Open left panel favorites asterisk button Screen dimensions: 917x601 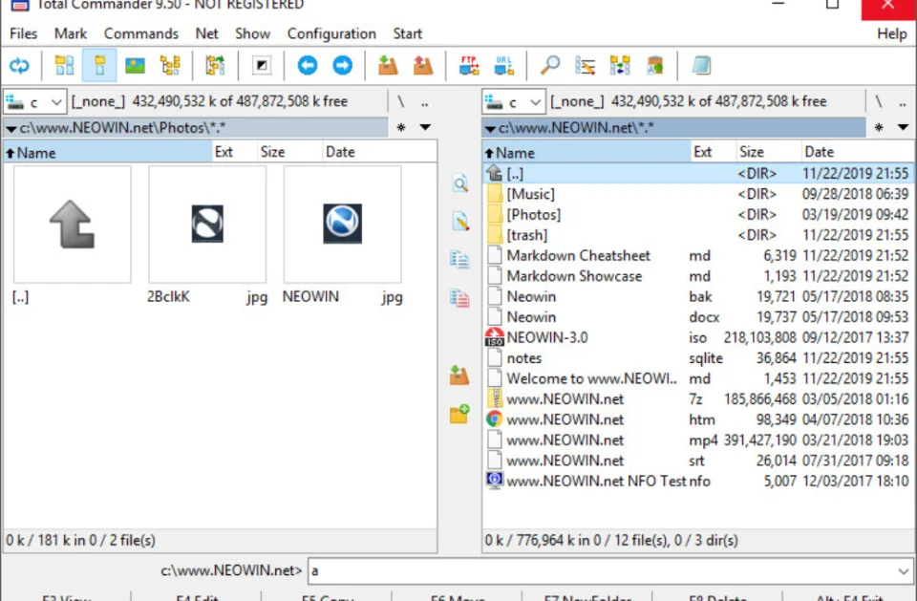tap(401, 127)
